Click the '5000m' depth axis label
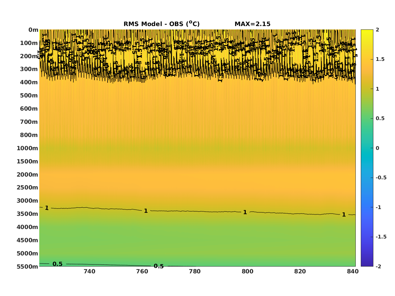 click(27, 253)
